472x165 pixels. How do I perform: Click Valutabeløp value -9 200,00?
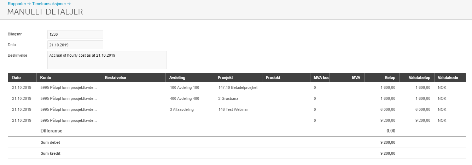pyautogui.click(x=421, y=120)
